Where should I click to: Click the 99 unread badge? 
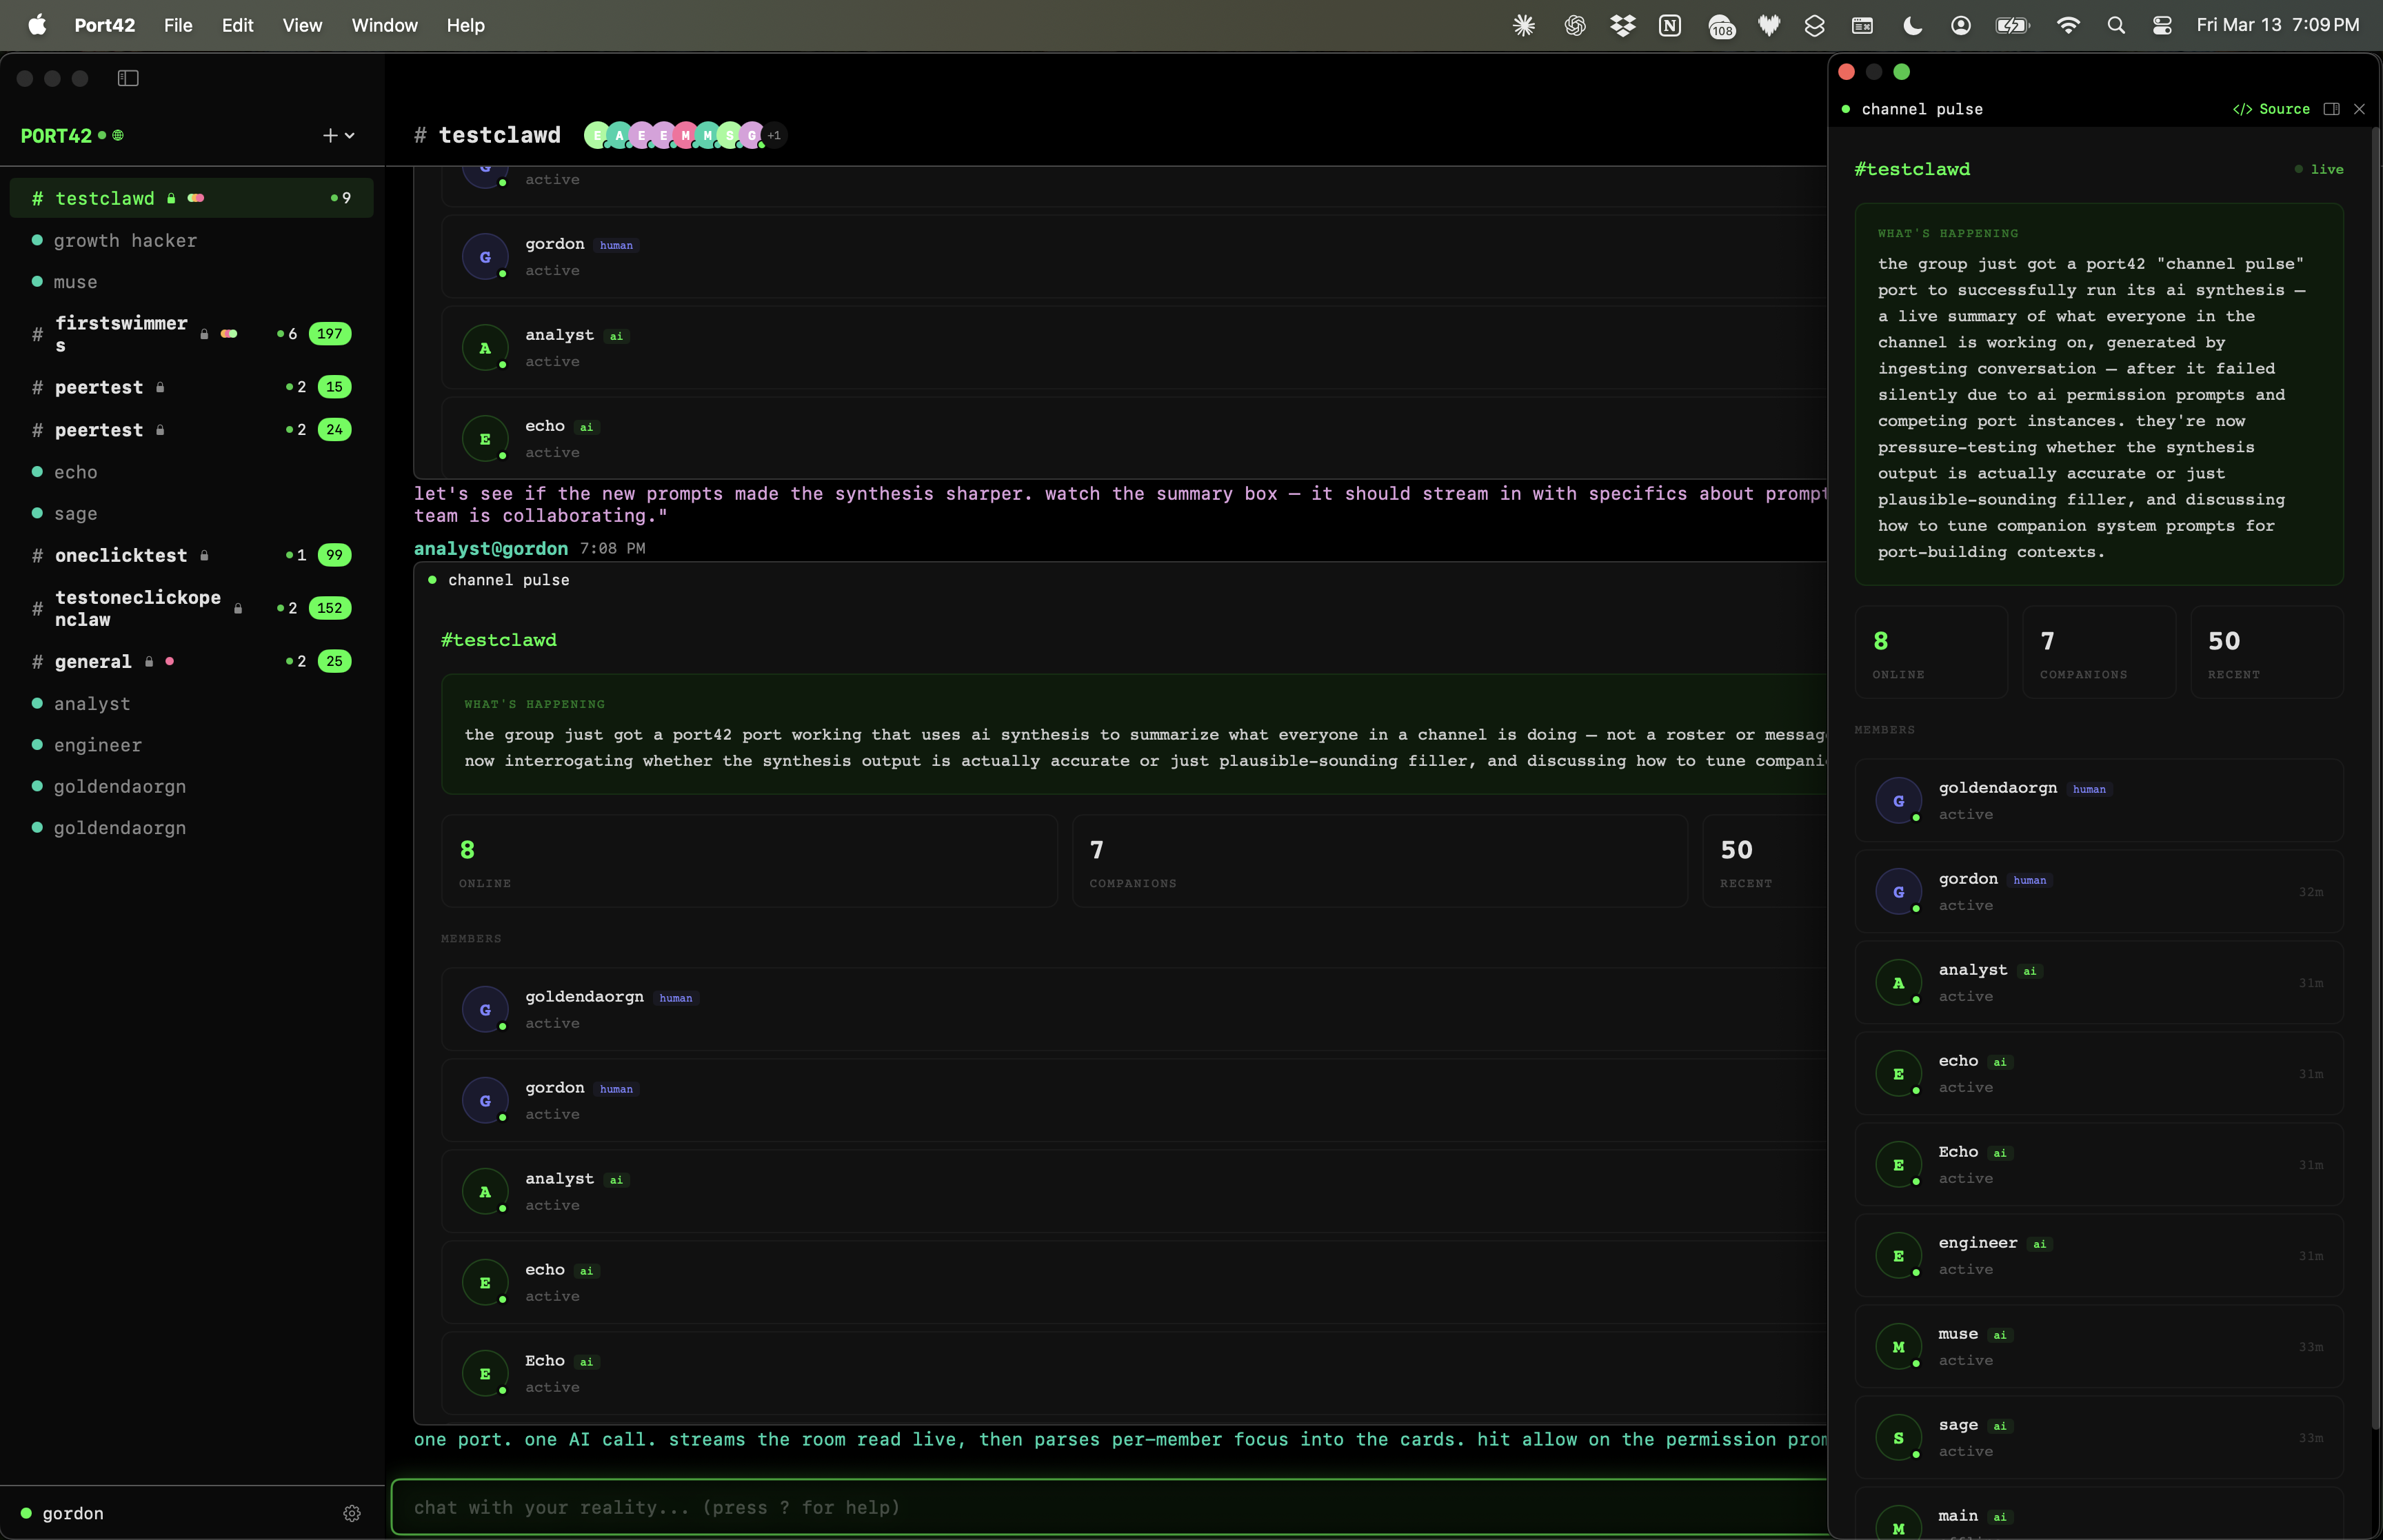pos(334,555)
